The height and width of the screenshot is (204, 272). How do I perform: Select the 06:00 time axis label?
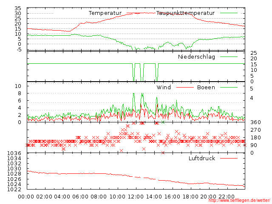pos(81,196)
